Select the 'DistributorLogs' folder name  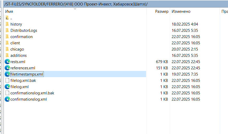(x=24, y=31)
